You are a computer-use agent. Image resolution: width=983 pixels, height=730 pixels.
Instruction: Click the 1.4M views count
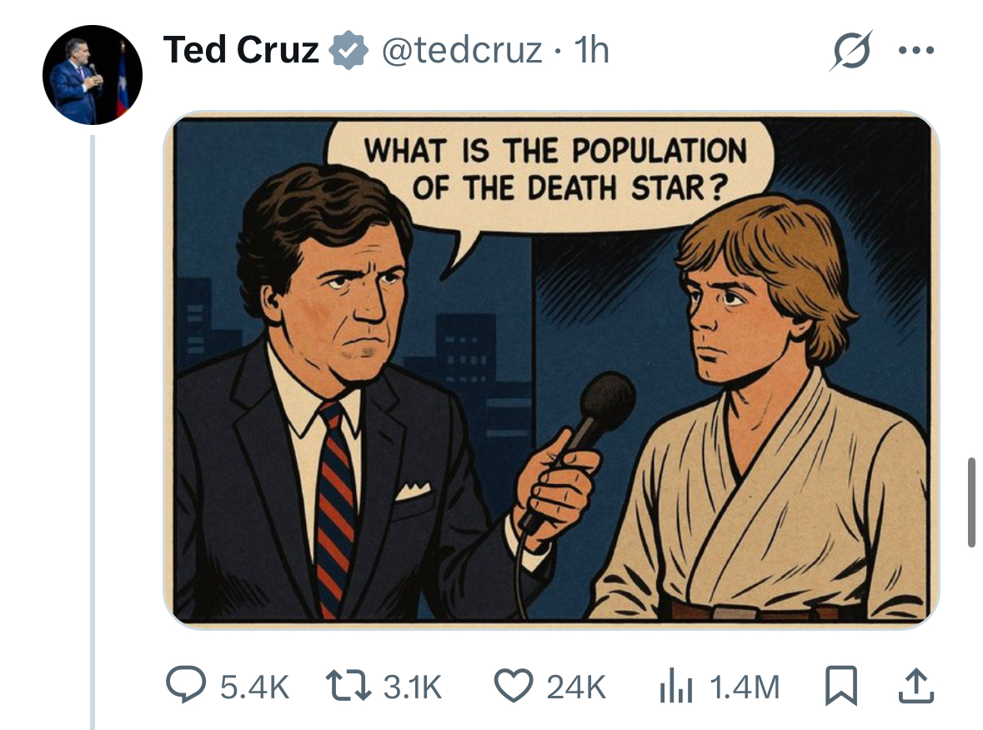(x=745, y=687)
